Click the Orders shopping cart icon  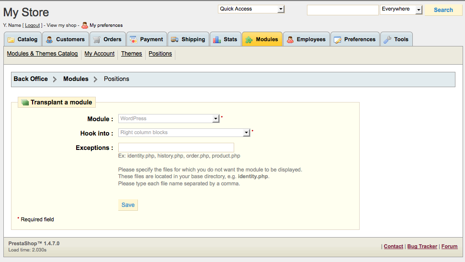[x=97, y=40]
